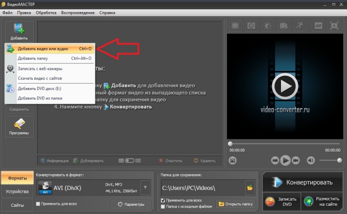Image resolution: width=347 pixels, height=214 pixels.
Task: Click Разместить на сайте button
Action: (322, 201)
